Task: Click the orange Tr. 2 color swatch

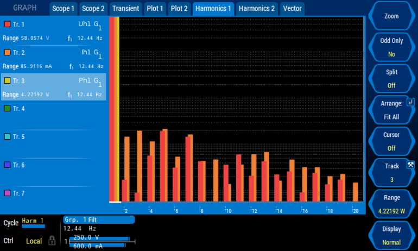Action: pos(7,52)
